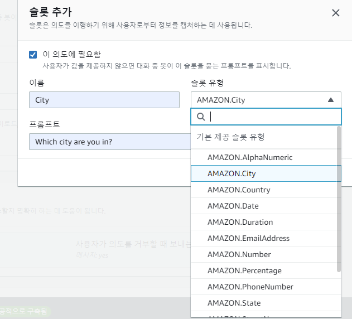Collapse the 슬롯 유형 dropdown showing AMAZON.City
Screen dimensions: 352x319
pos(266,100)
